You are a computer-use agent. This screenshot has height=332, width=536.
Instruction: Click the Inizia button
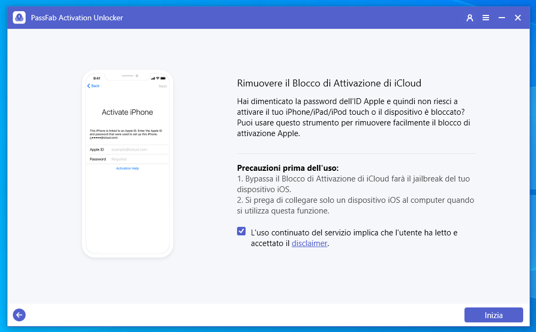(x=494, y=315)
